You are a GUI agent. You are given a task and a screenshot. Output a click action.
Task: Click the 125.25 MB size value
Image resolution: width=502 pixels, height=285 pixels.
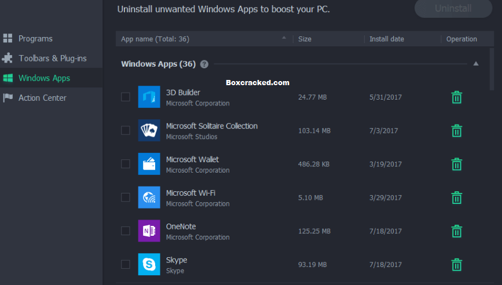point(314,231)
